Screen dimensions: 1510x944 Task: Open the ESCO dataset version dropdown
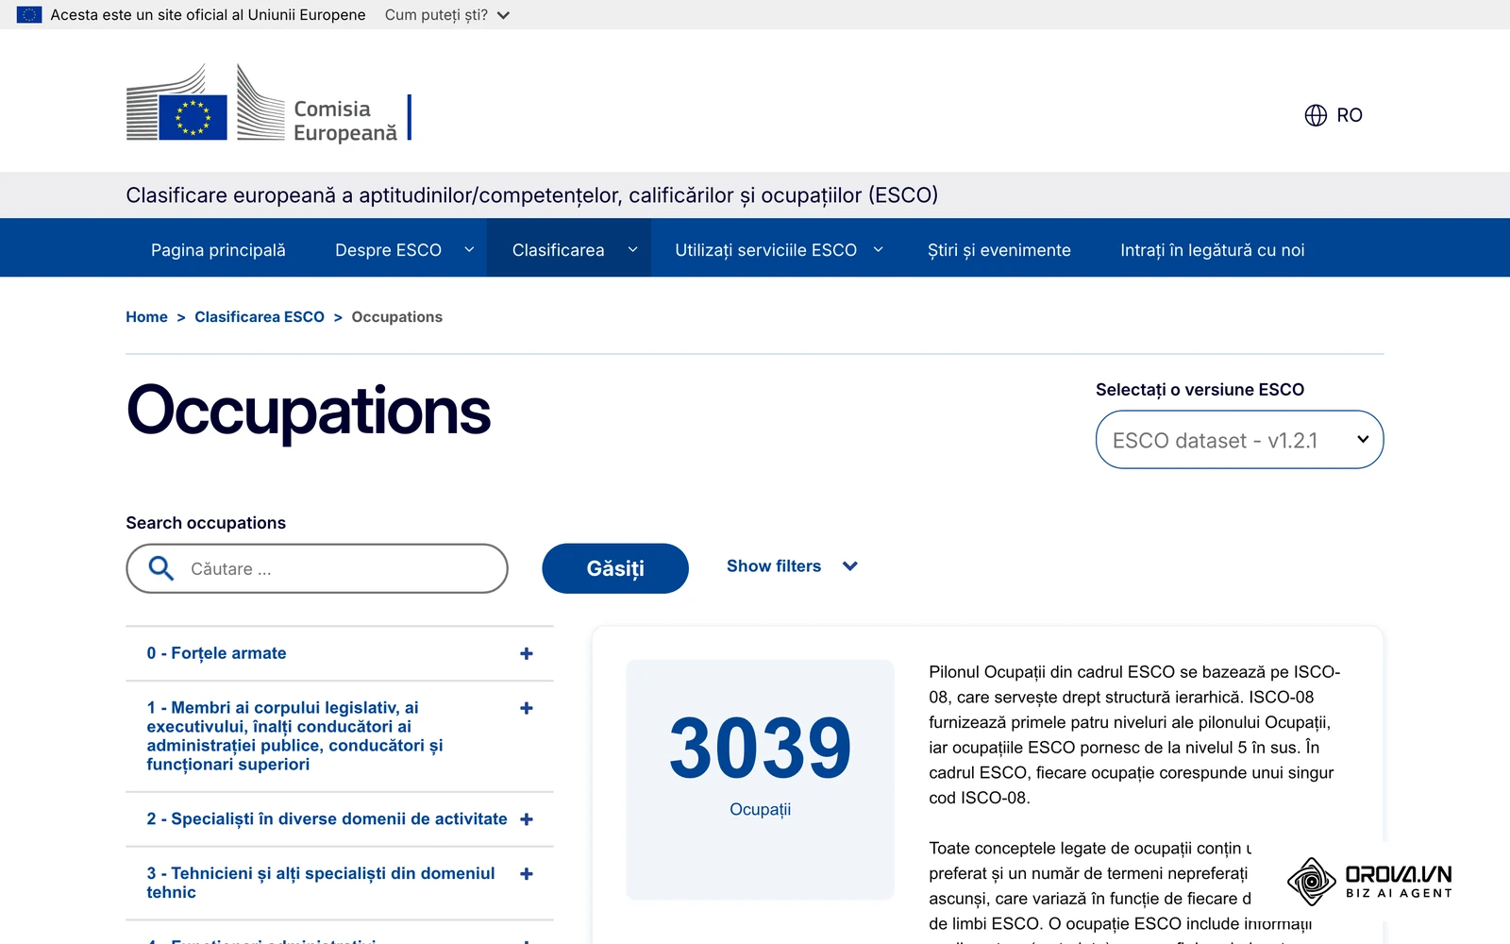tap(1239, 440)
